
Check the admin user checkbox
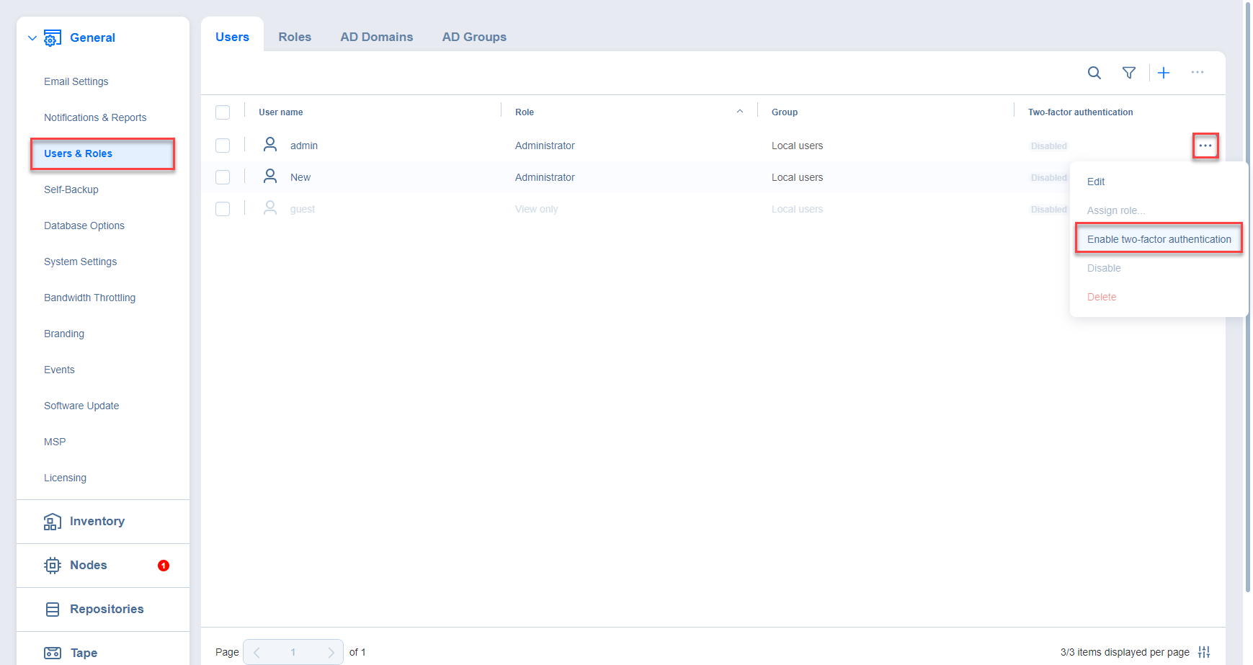[x=223, y=146]
